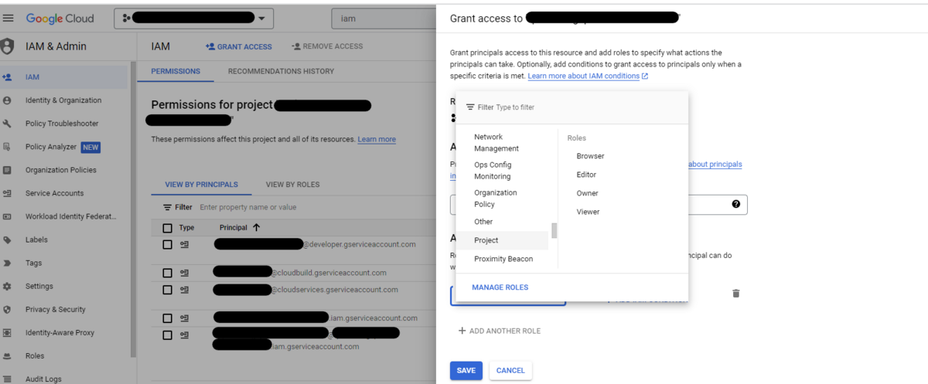928x384 pixels.
Task: Click the Grant Access button
Action: [x=238, y=46]
